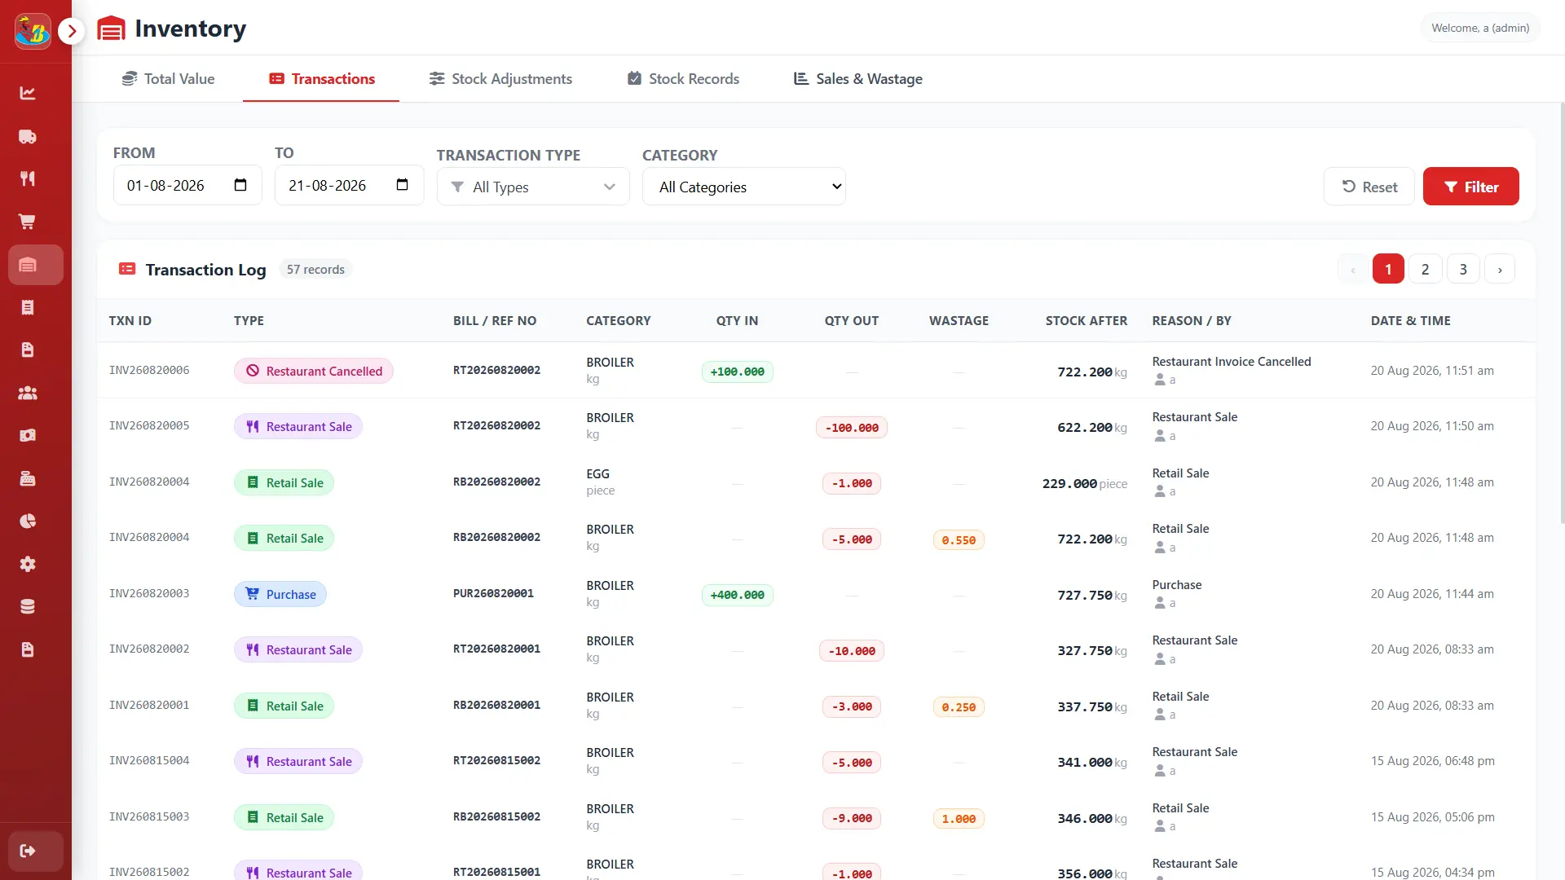Switch to the Stock Adjustments tab
The image size is (1565, 880).
[500, 79]
